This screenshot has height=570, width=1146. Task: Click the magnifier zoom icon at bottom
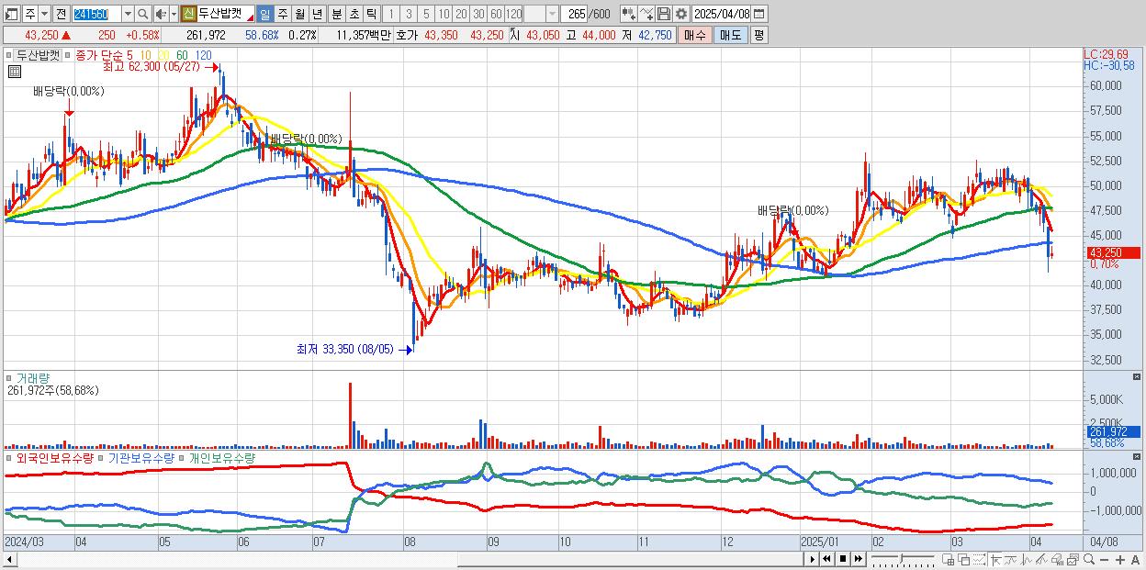click(1089, 559)
